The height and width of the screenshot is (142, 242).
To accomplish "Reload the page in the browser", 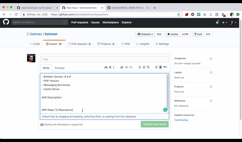I will (16, 14).
